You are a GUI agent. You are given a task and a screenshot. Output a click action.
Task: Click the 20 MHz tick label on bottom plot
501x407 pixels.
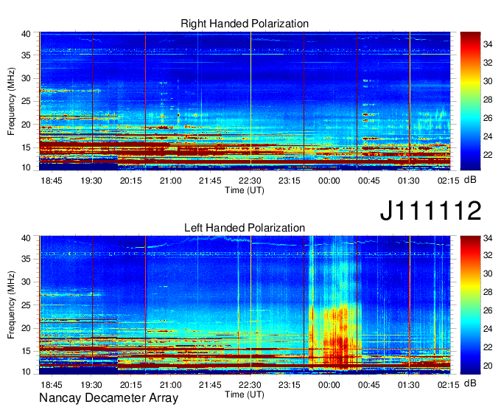click(x=26, y=328)
